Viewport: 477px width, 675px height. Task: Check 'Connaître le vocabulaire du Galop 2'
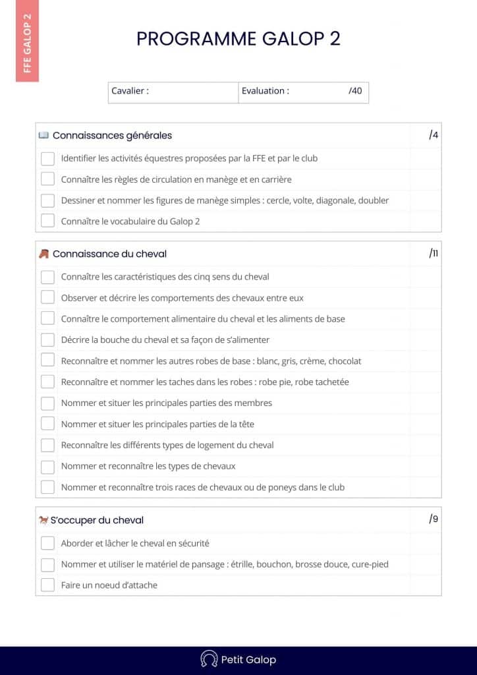point(47,221)
